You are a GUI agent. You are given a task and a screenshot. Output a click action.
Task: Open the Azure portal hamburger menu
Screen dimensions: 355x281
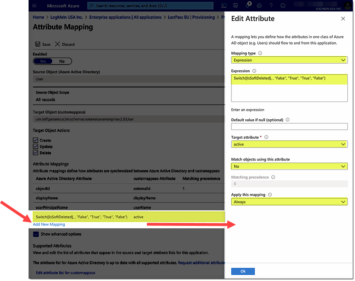(34, 6)
